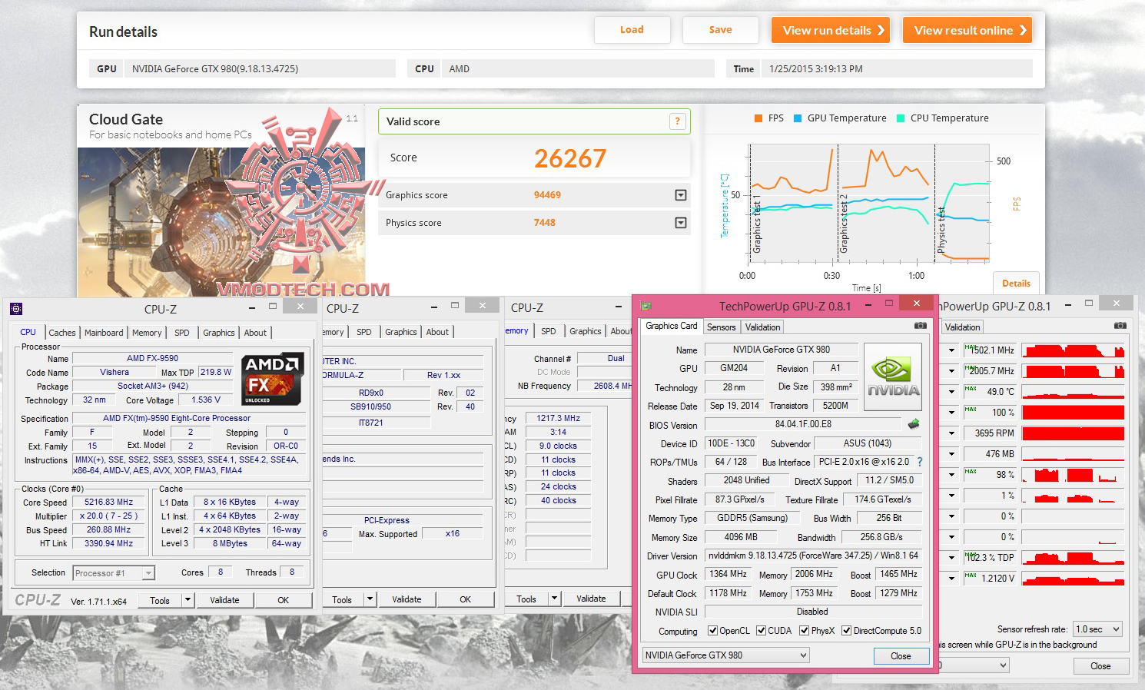The height and width of the screenshot is (690, 1145).
Task: Select Graphics Card tab in GPU-Z
Action: (x=672, y=326)
